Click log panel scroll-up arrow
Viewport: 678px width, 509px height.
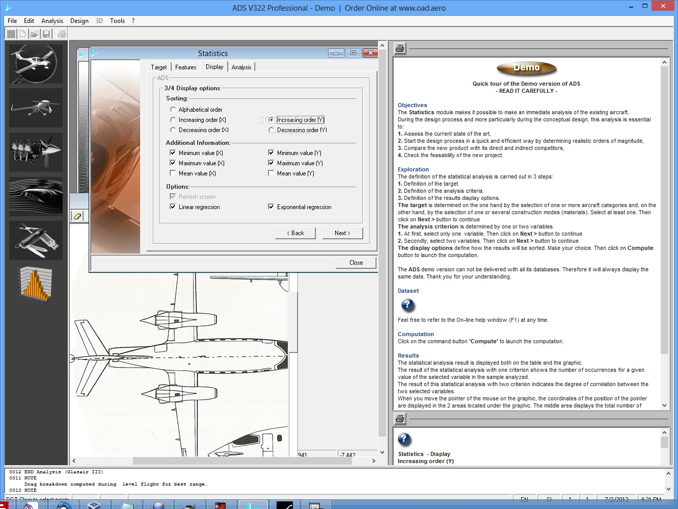(668, 473)
